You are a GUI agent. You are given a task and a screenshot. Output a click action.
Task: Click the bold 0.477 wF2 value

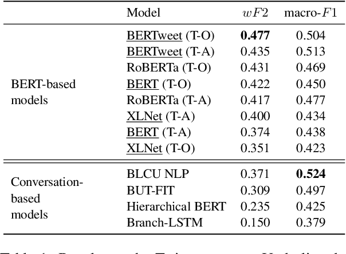[255, 35]
